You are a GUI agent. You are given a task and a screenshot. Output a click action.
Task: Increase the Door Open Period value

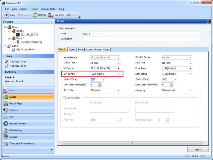click(100, 83)
